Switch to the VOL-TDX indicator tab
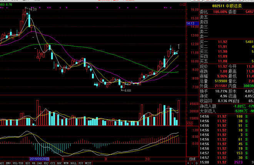 click(x=18, y=163)
